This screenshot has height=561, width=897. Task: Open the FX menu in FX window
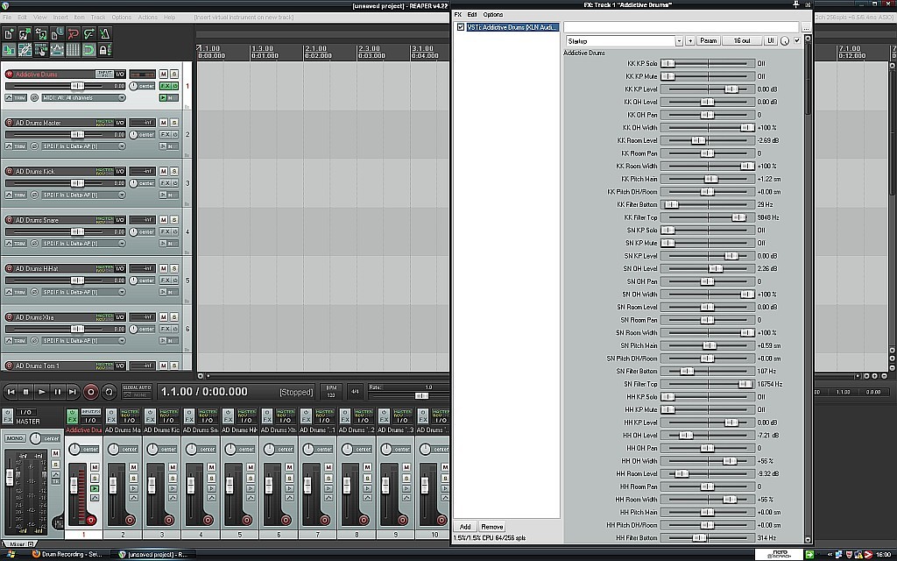(x=457, y=15)
